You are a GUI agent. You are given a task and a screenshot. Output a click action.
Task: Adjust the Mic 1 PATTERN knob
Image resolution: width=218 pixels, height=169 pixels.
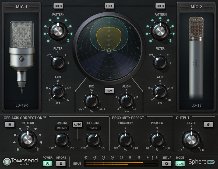pos(58,31)
